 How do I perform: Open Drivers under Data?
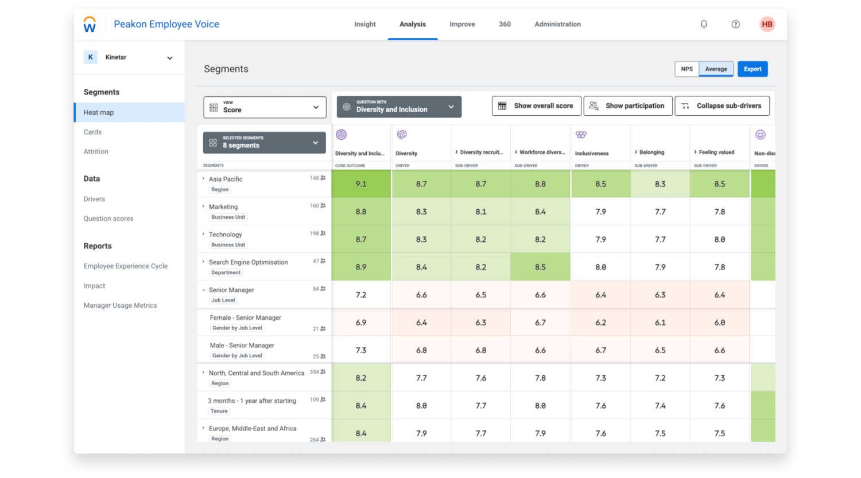click(x=94, y=199)
